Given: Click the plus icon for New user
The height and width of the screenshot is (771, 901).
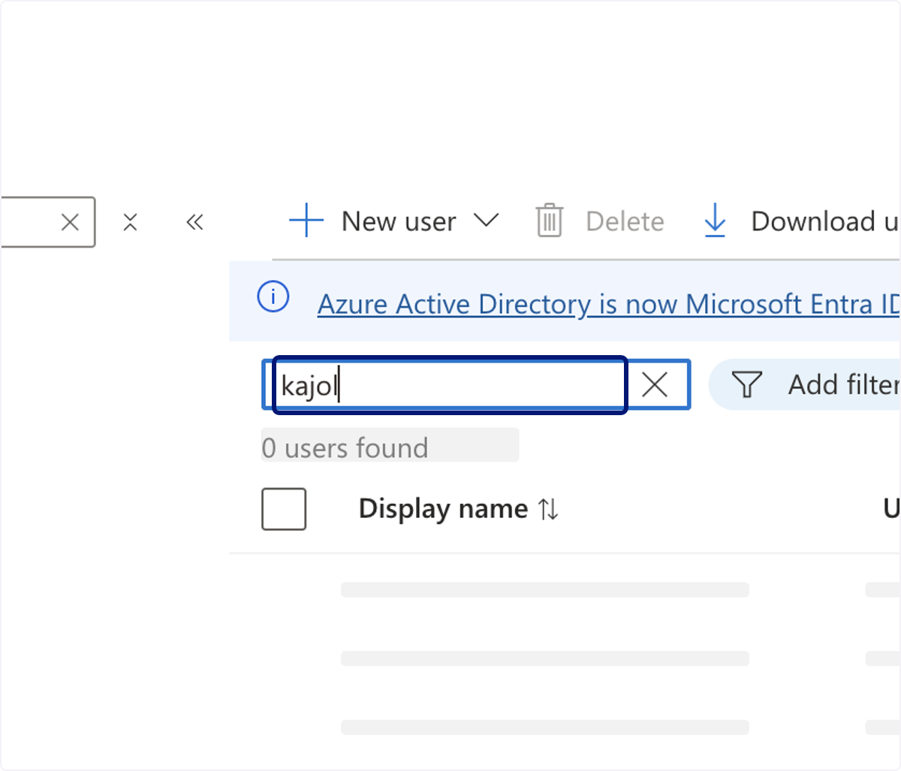Looking at the screenshot, I should (x=306, y=221).
